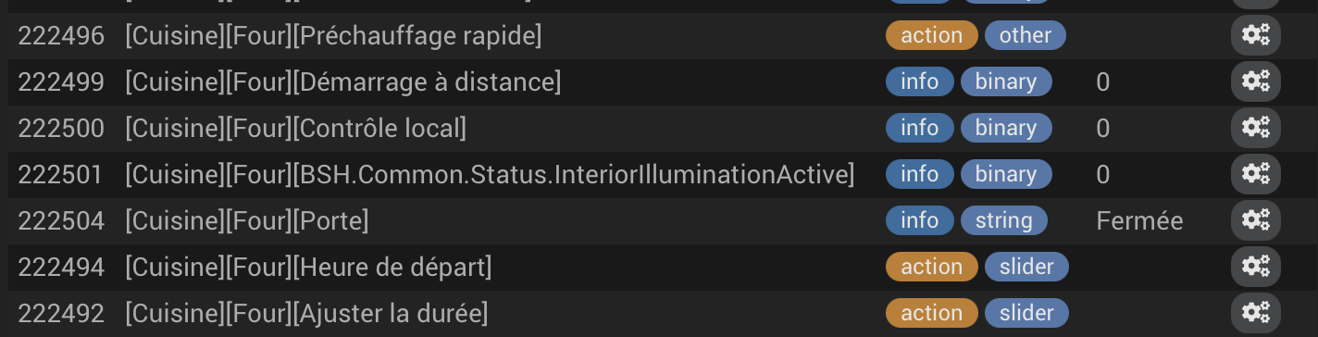
Task: Select the [Cuisine][Four][Heure de départ] command name
Action: click(308, 268)
